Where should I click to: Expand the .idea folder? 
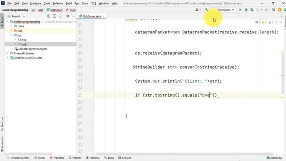coord(11,26)
